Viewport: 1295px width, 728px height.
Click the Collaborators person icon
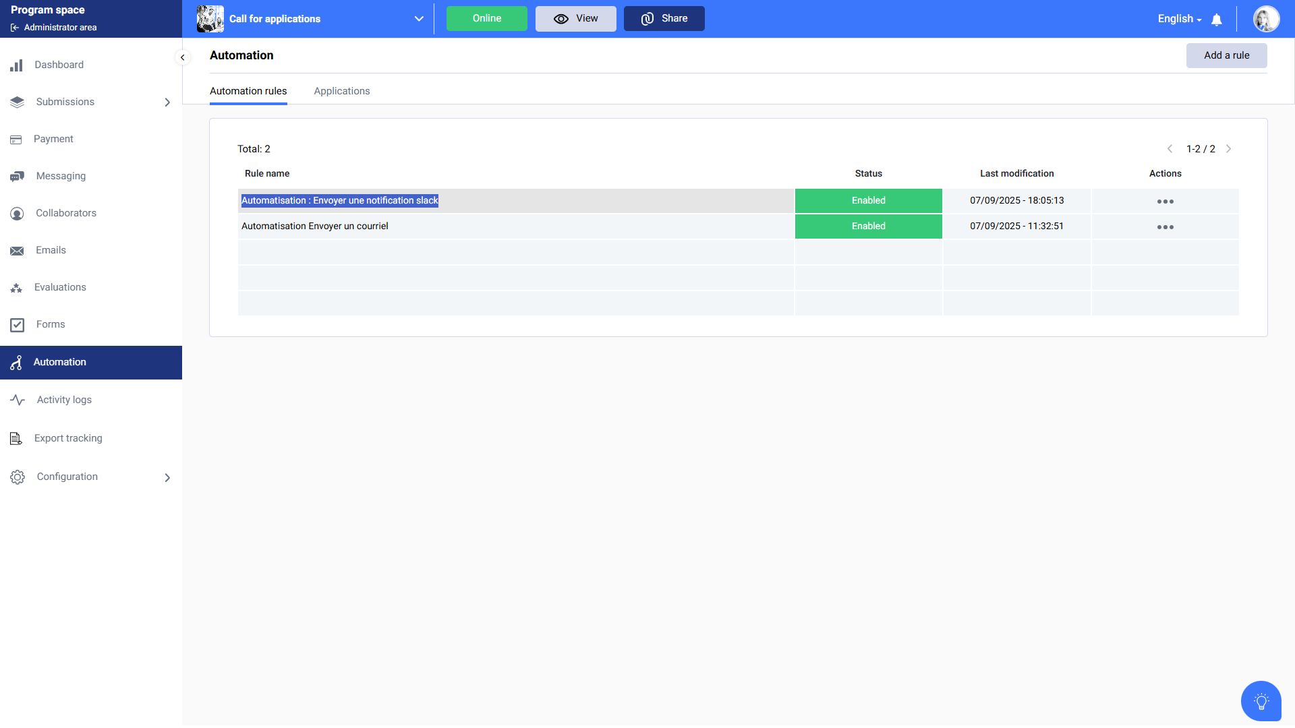coord(17,214)
